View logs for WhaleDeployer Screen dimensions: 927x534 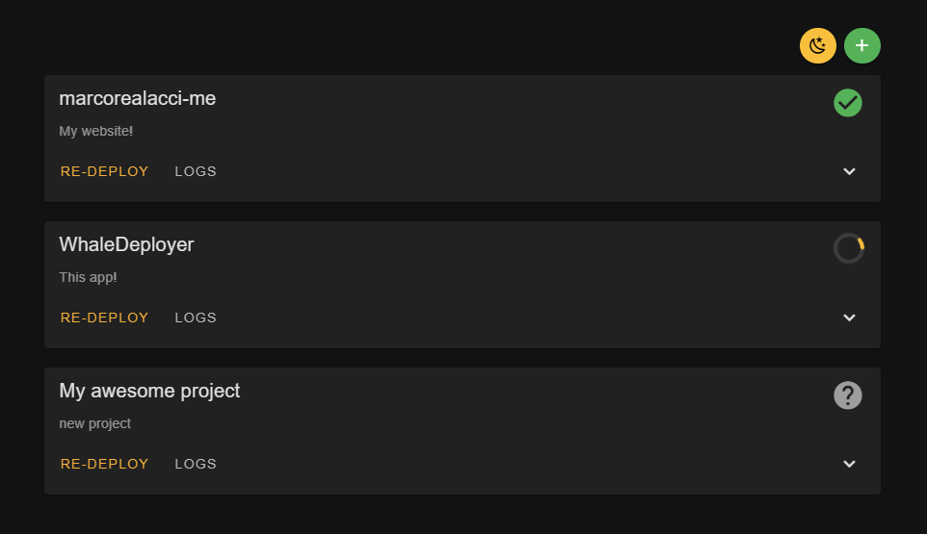coord(196,318)
